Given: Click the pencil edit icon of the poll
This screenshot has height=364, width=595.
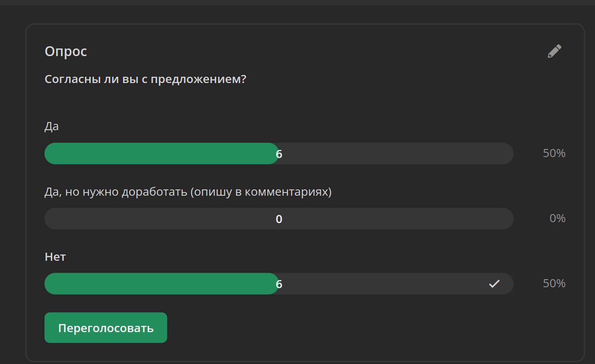Looking at the screenshot, I should 555,51.
